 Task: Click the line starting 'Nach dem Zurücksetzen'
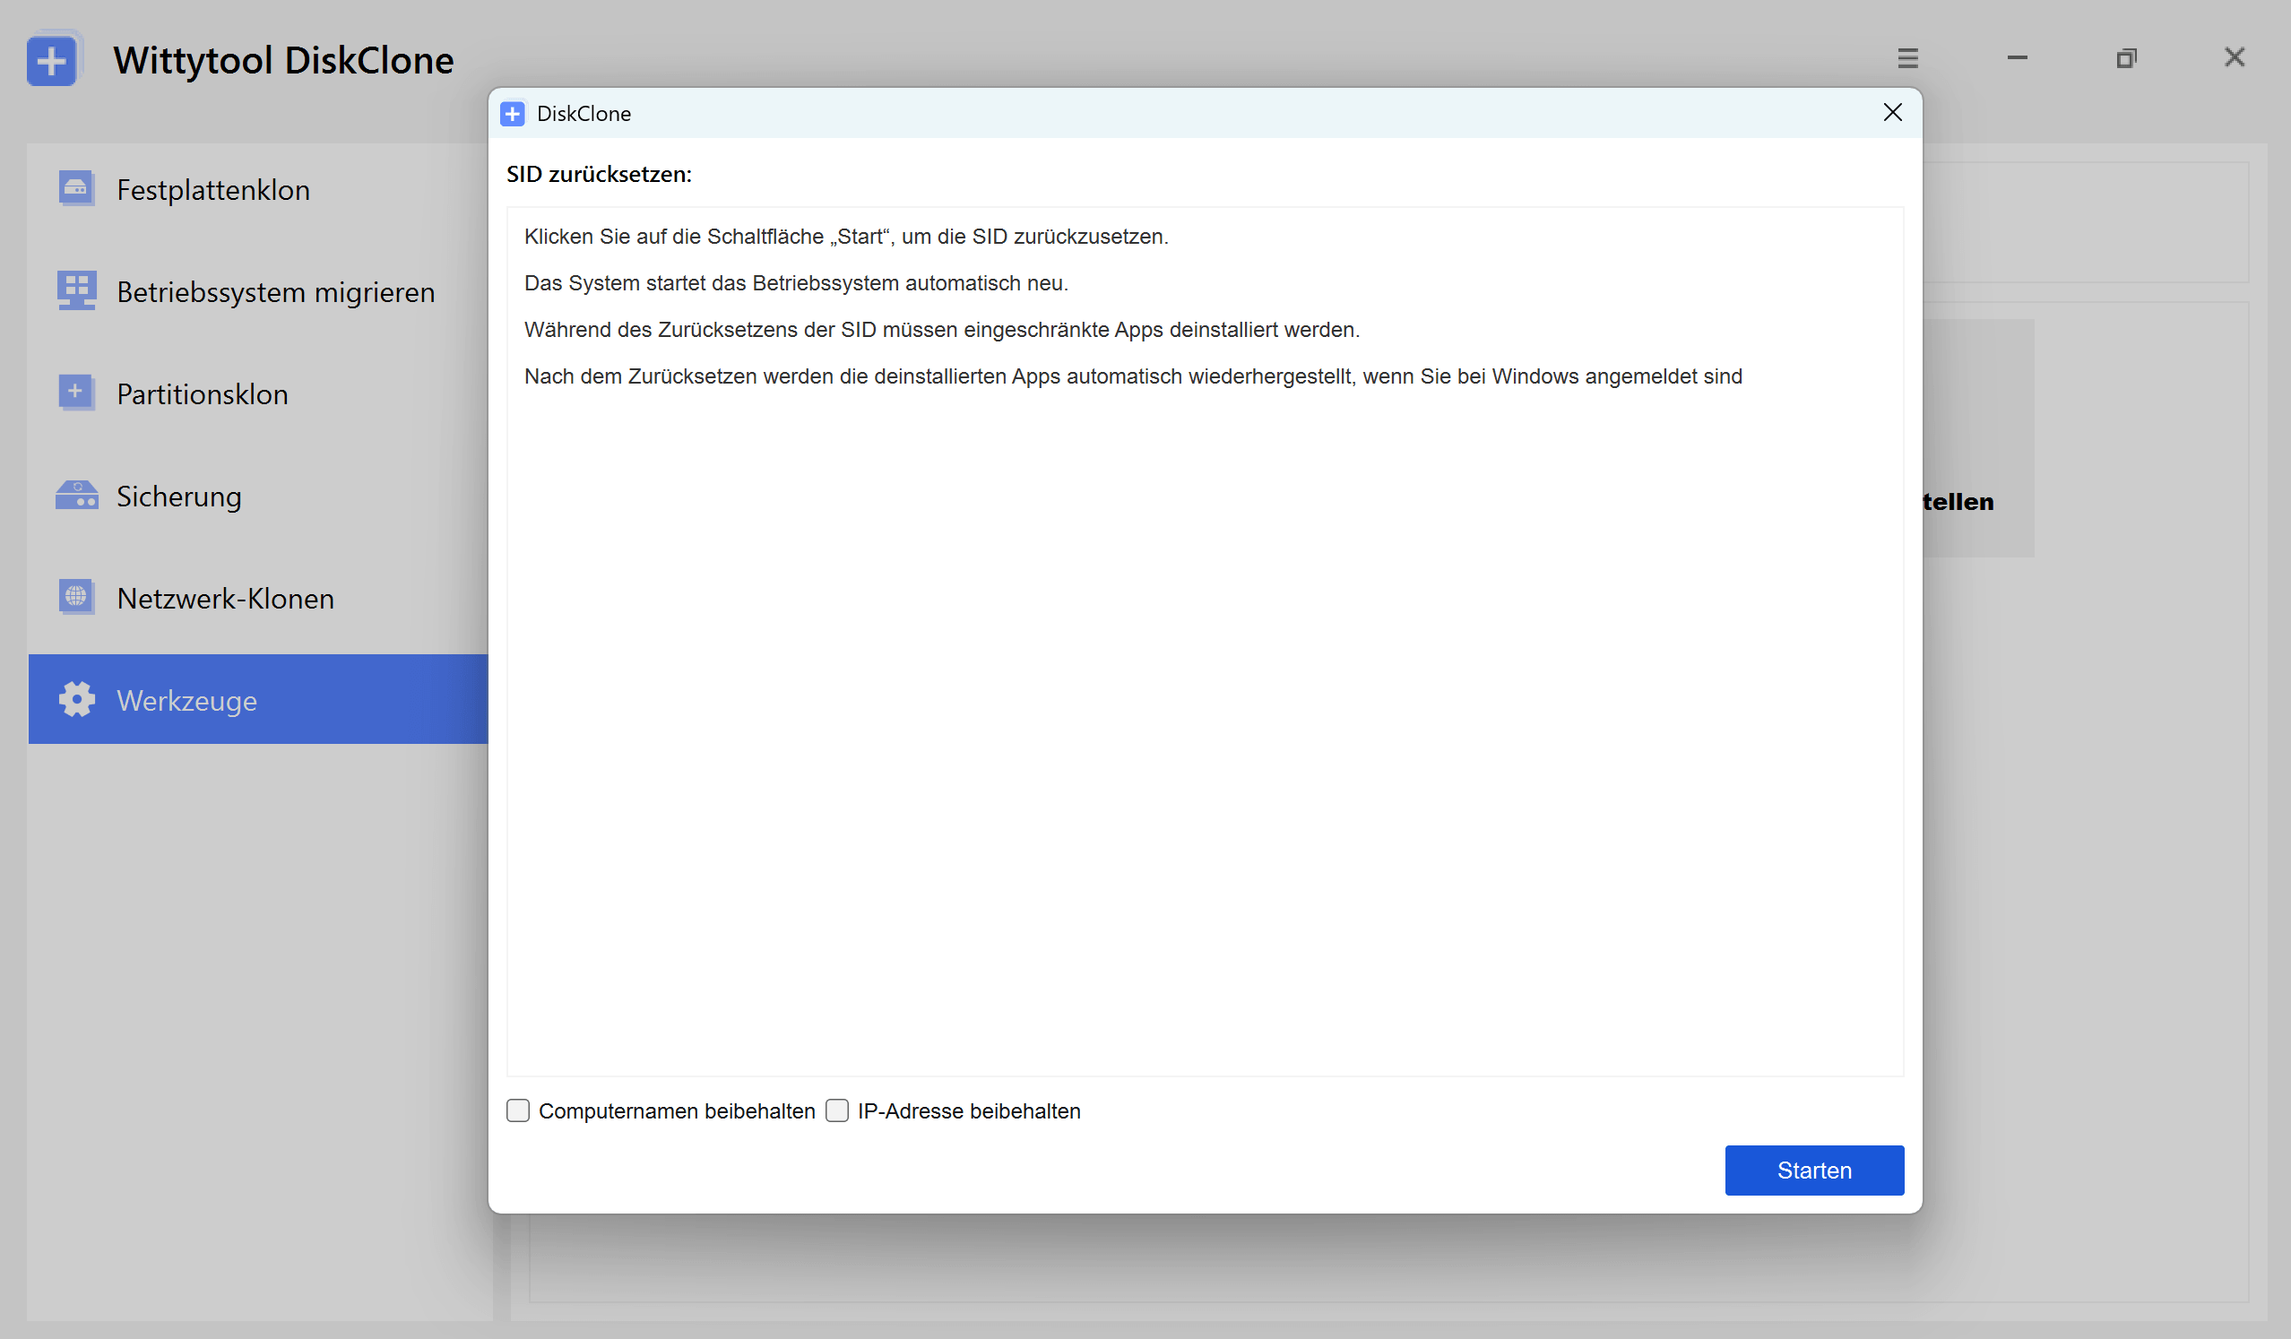point(1134,376)
